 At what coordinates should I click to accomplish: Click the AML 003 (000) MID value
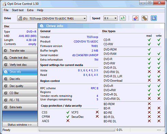coord(28,36)
